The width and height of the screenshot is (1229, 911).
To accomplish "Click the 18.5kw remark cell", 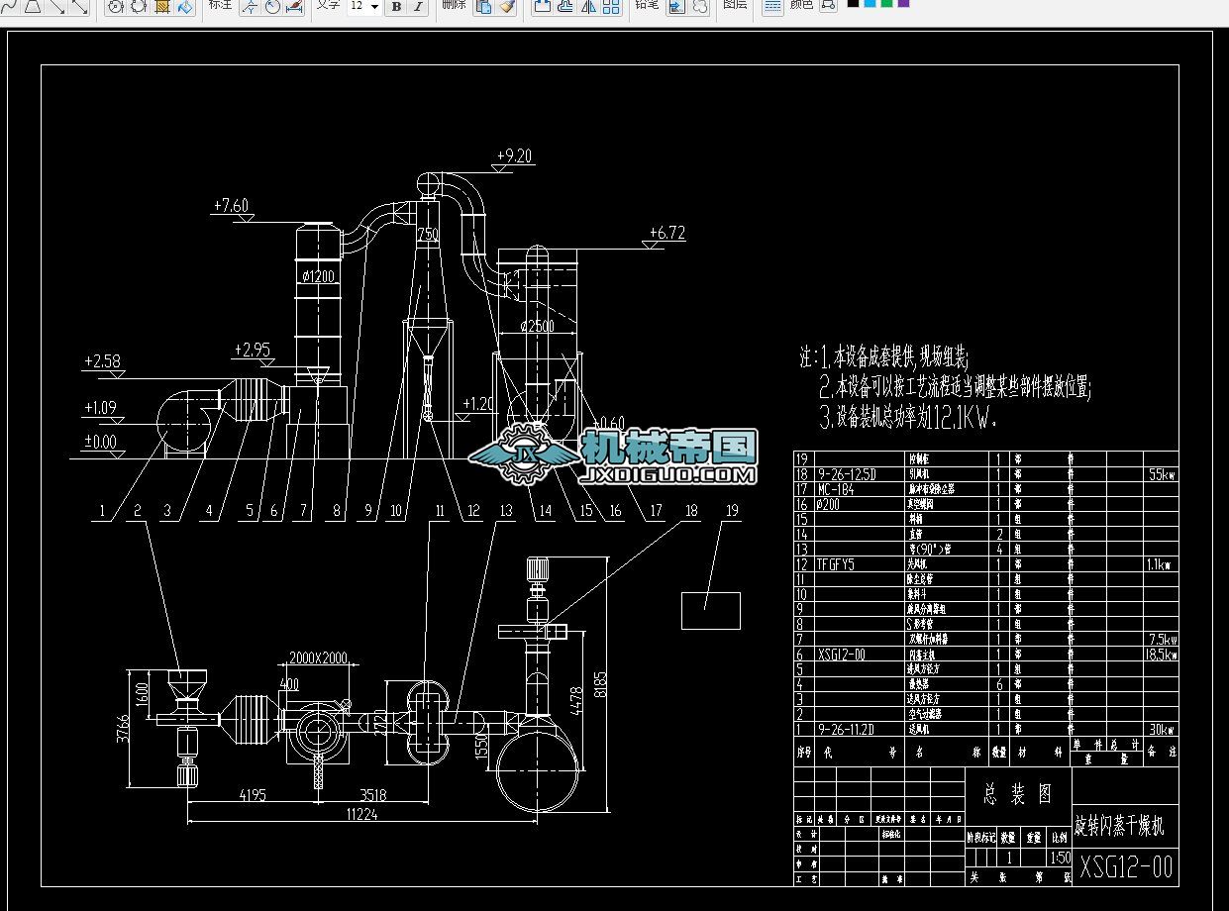I will (1161, 655).
